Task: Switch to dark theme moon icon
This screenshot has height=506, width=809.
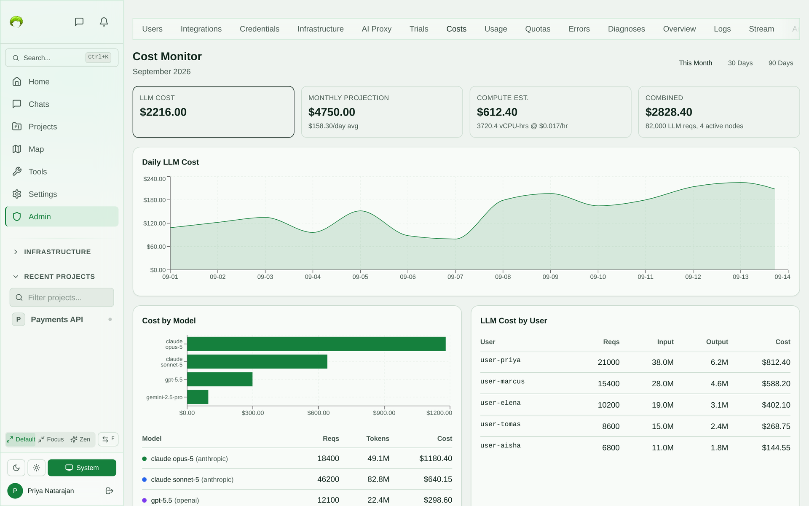Action: tap(16, 468)
